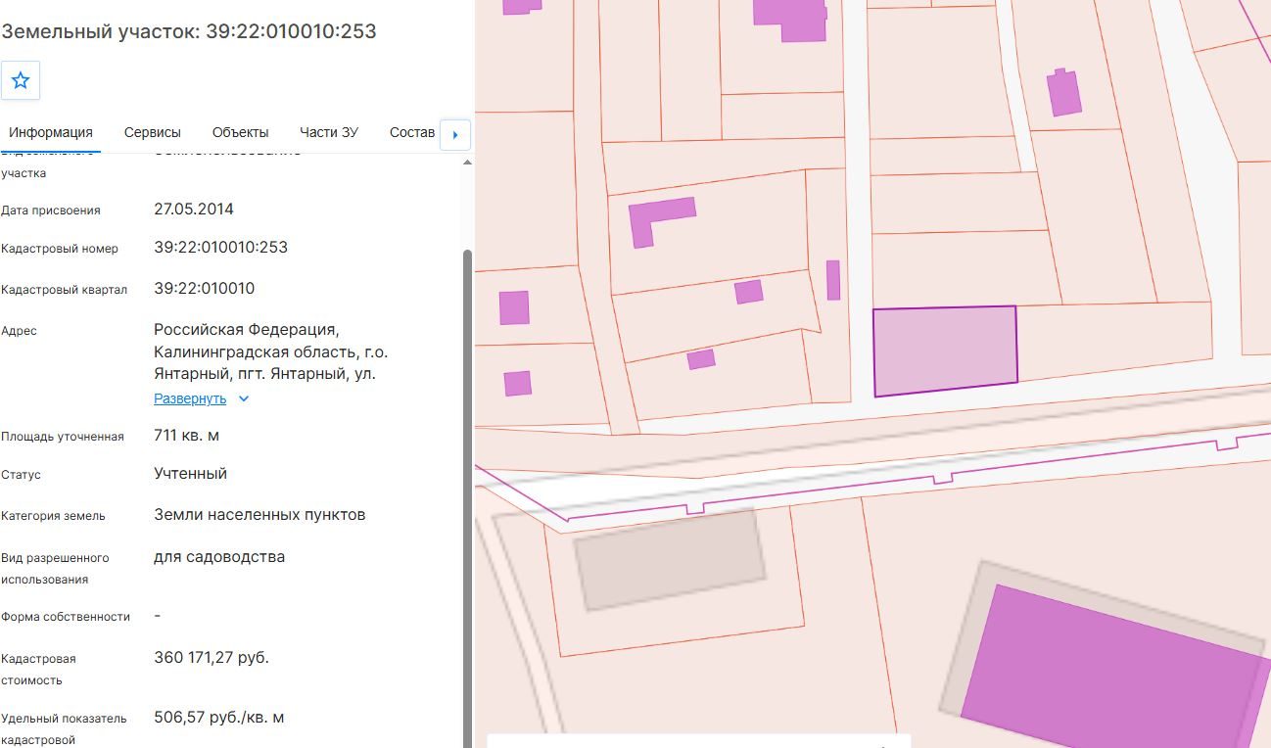Click the Кадастровый квартал label
This screenshot has height=748, width=1271.
click(65, 290)
